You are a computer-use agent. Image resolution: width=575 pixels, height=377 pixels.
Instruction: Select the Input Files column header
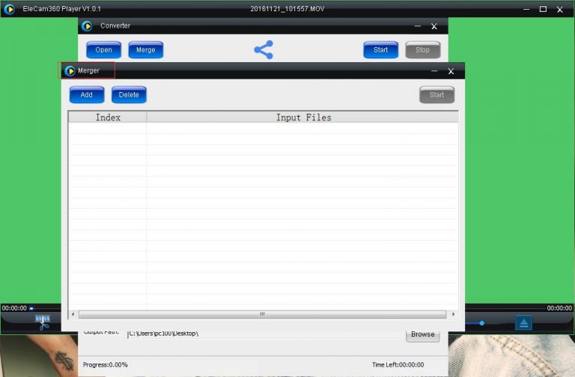302,117
